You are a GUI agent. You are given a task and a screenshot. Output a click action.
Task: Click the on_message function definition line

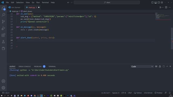click(31, 27)
